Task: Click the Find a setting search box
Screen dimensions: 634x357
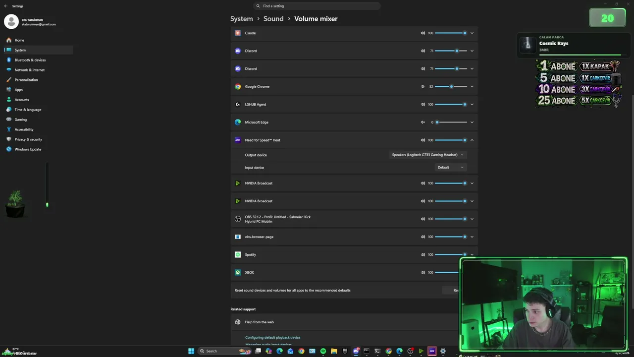Action: point(317,6)
